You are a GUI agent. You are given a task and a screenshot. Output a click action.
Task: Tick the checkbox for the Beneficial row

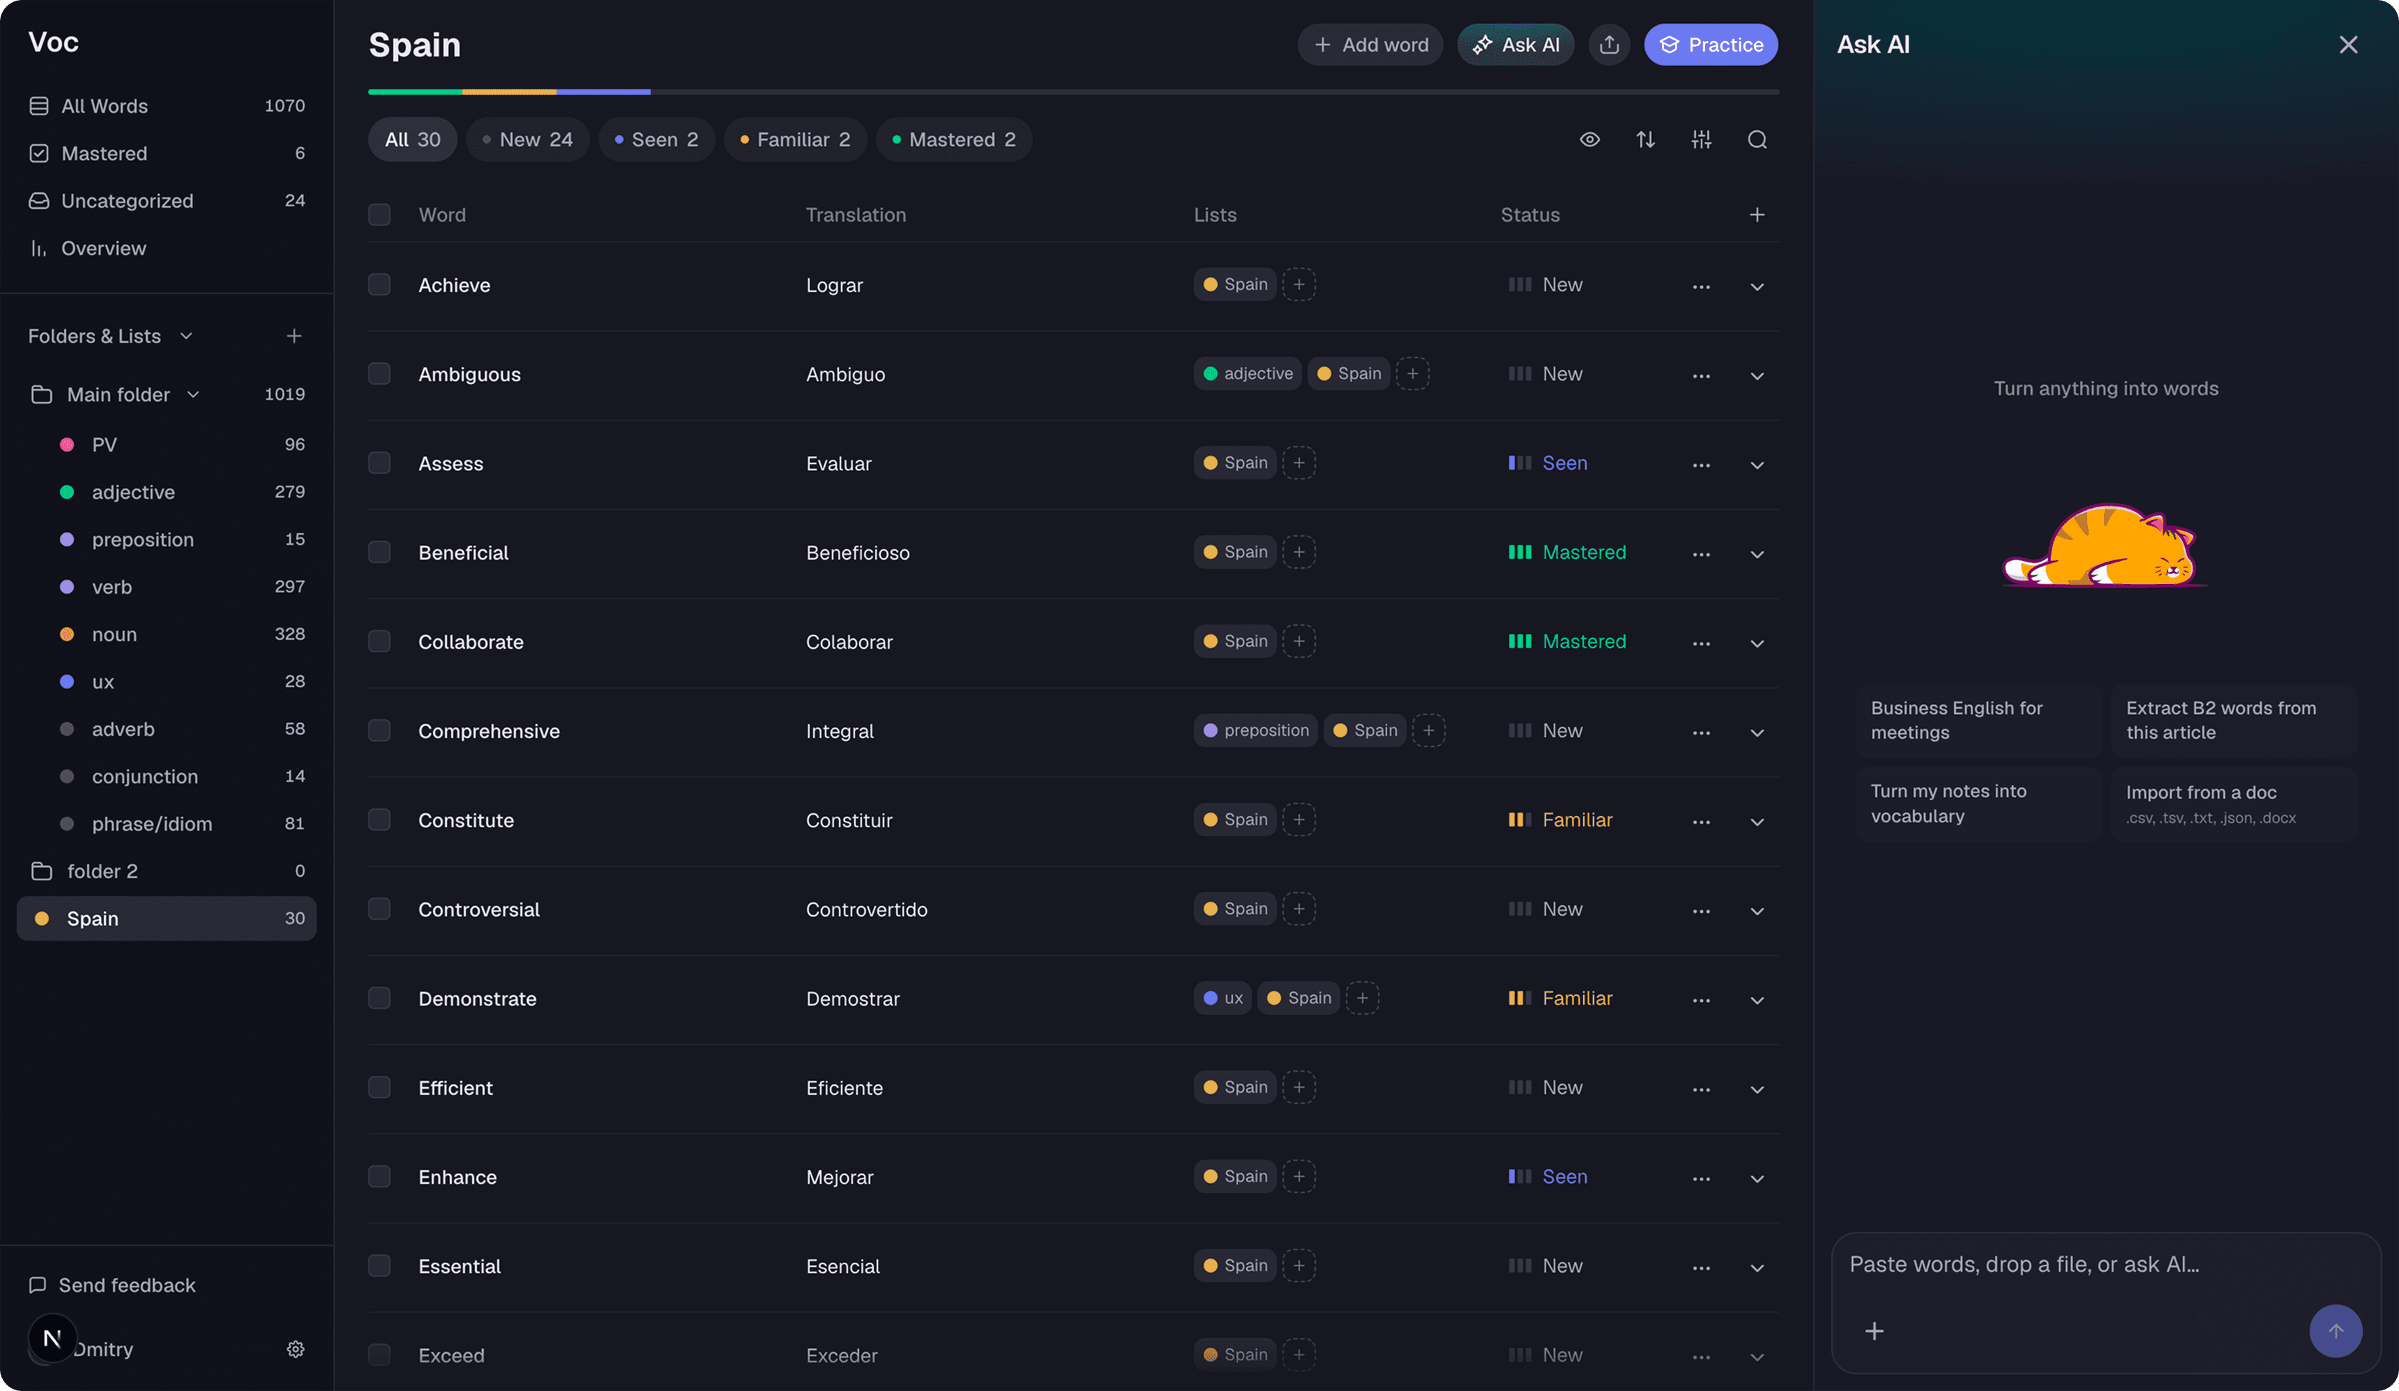pos(379,553)
